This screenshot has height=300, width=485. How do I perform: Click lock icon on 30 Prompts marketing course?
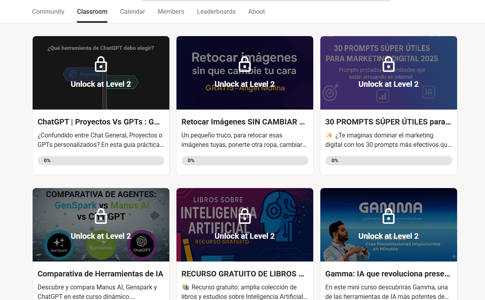[389, 64]
